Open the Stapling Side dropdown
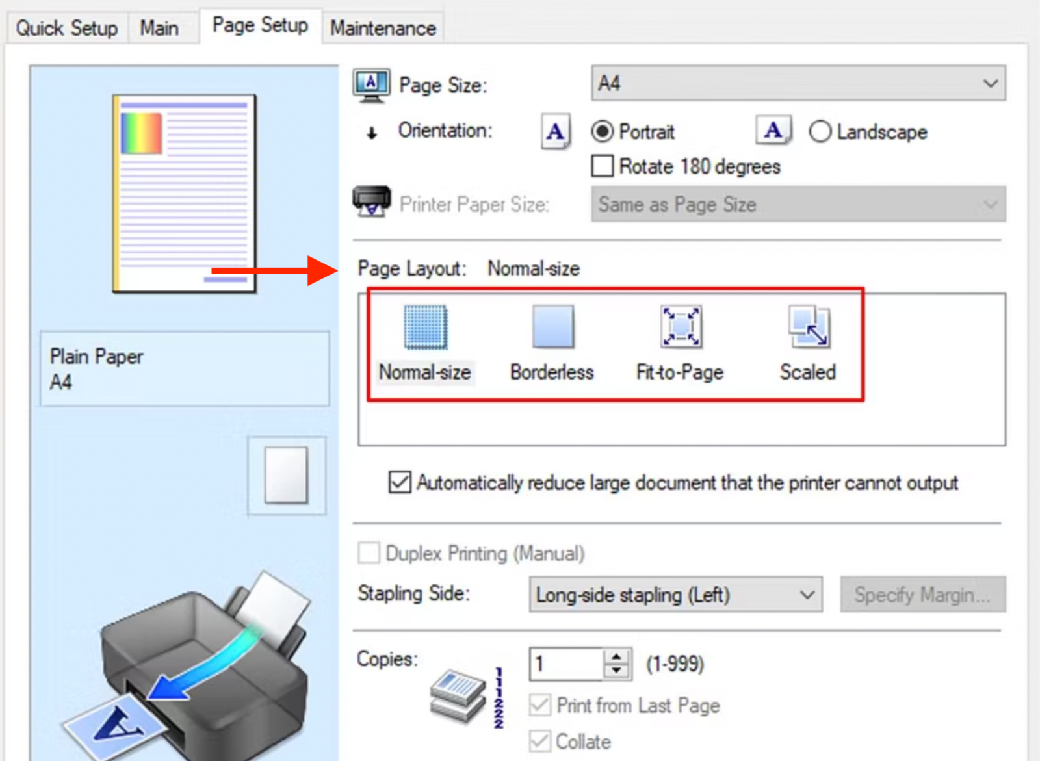This screenshot has width=1040, height=761. [808, 595]
